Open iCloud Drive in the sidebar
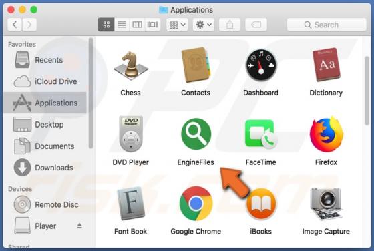 [x=45, y=81]
